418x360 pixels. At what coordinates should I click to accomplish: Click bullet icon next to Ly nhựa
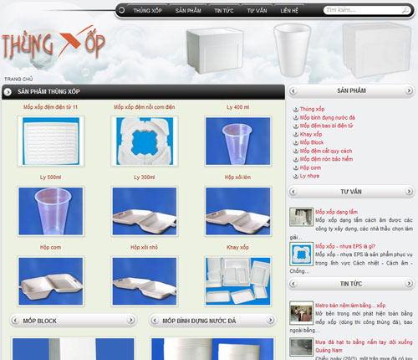pyautogui.click(x=296, y=176)
